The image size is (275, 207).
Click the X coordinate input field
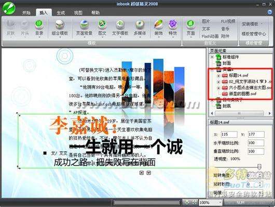(229, 134)
